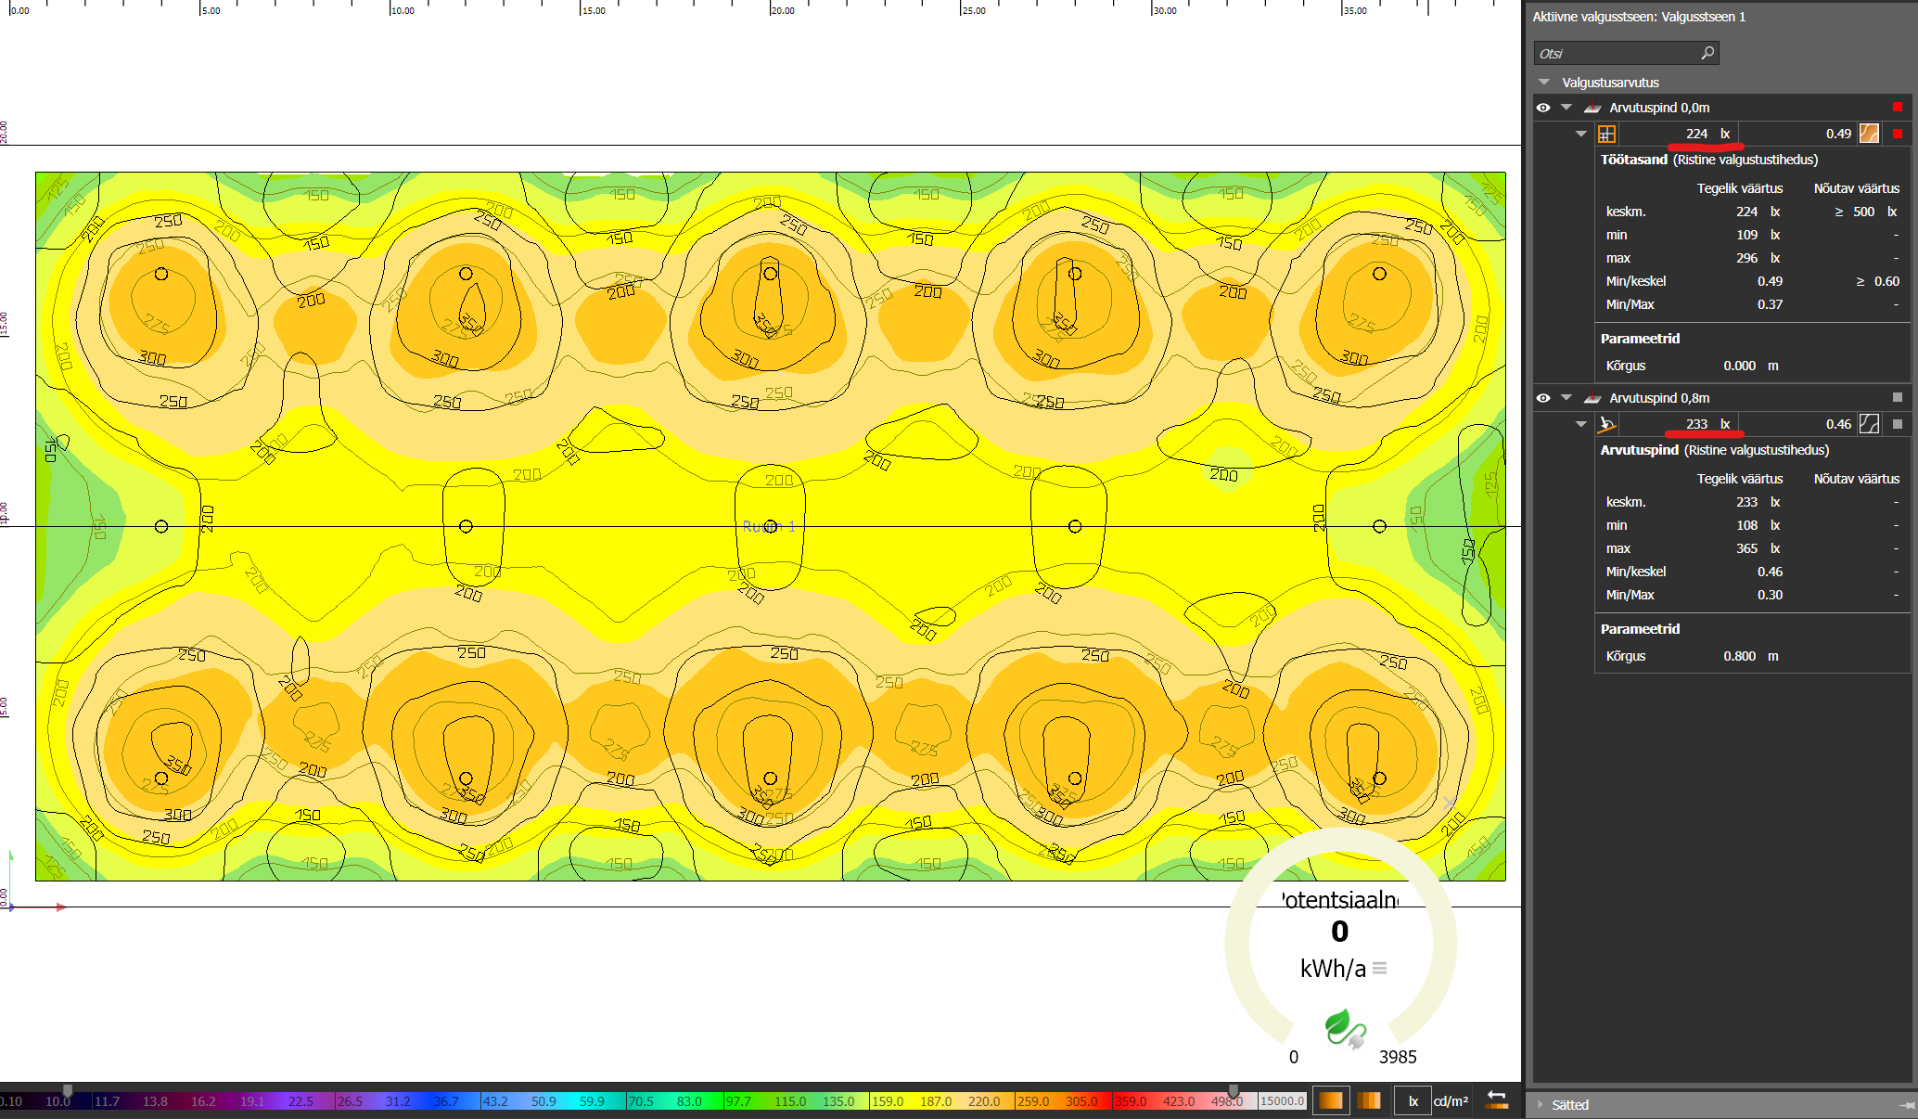Click the isolines icon for Arvutuspind 0,0m

pos(1869,134)
